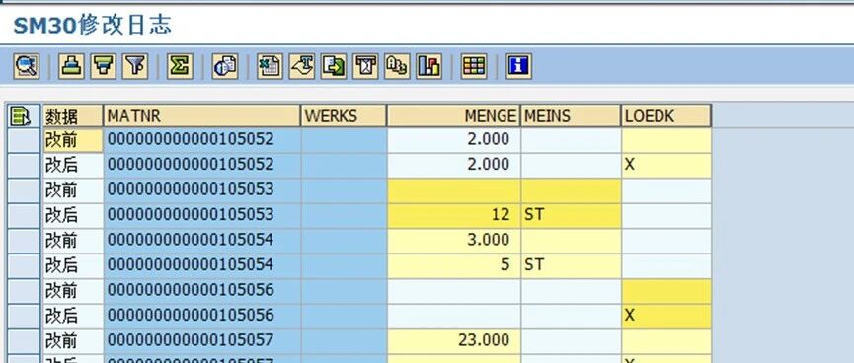This screenshot has height=363, width=854.
Task: Click empty yellow LOEDK cell of 改前 105056
Action: [x=666, y=291]
